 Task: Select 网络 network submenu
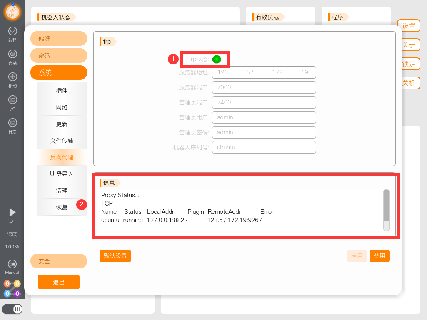click(62, 107)
